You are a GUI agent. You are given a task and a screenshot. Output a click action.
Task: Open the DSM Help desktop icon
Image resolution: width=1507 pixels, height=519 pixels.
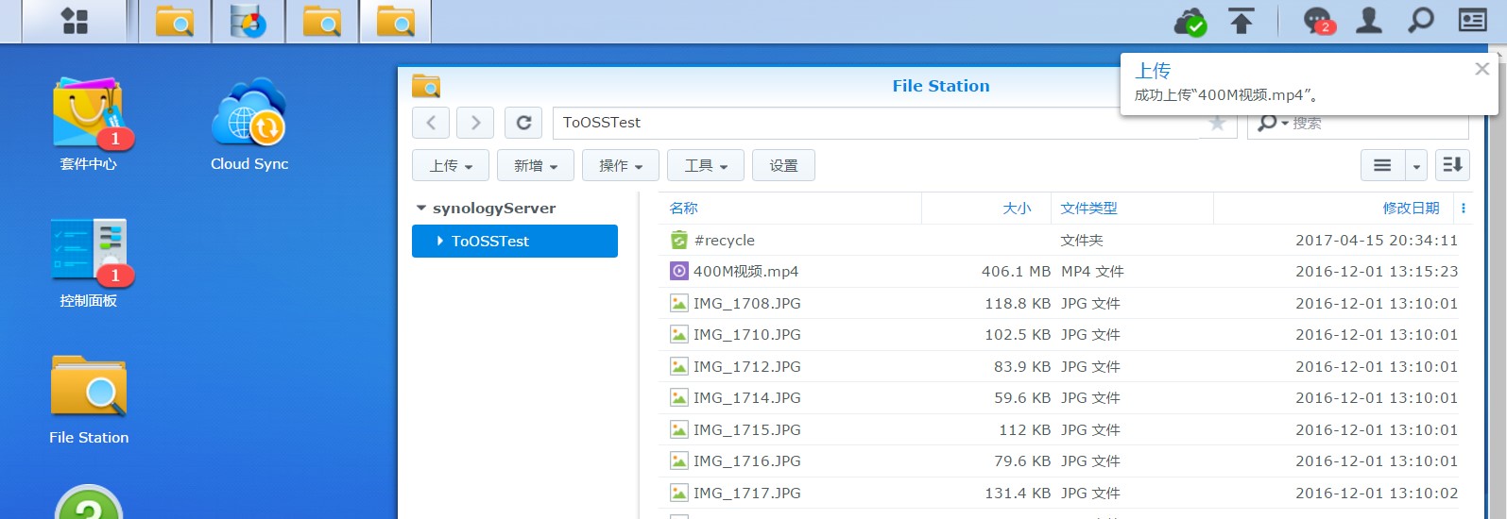tap(89, 502)
